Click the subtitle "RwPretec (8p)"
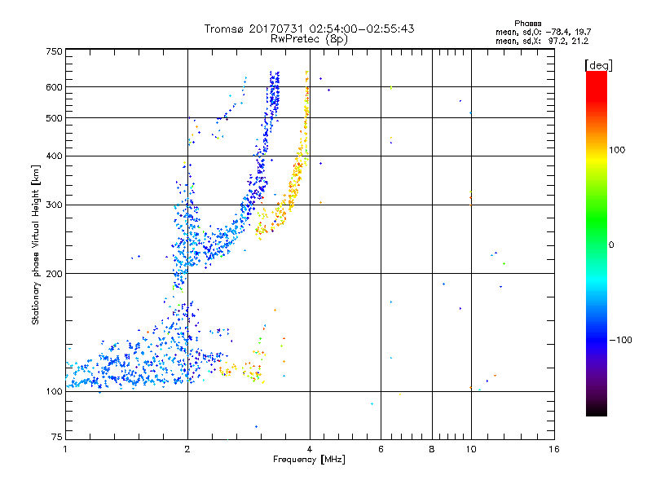652x489 pixels. pyautogui.click(x=309, y=39)
